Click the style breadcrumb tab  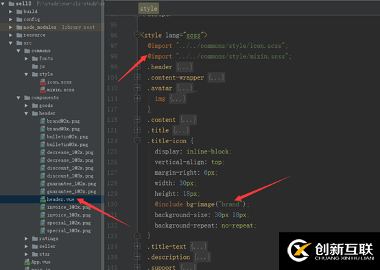(x=149, y=8)
